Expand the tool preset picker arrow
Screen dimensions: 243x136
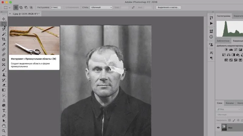pyautogui.click(x=10, y=7)
